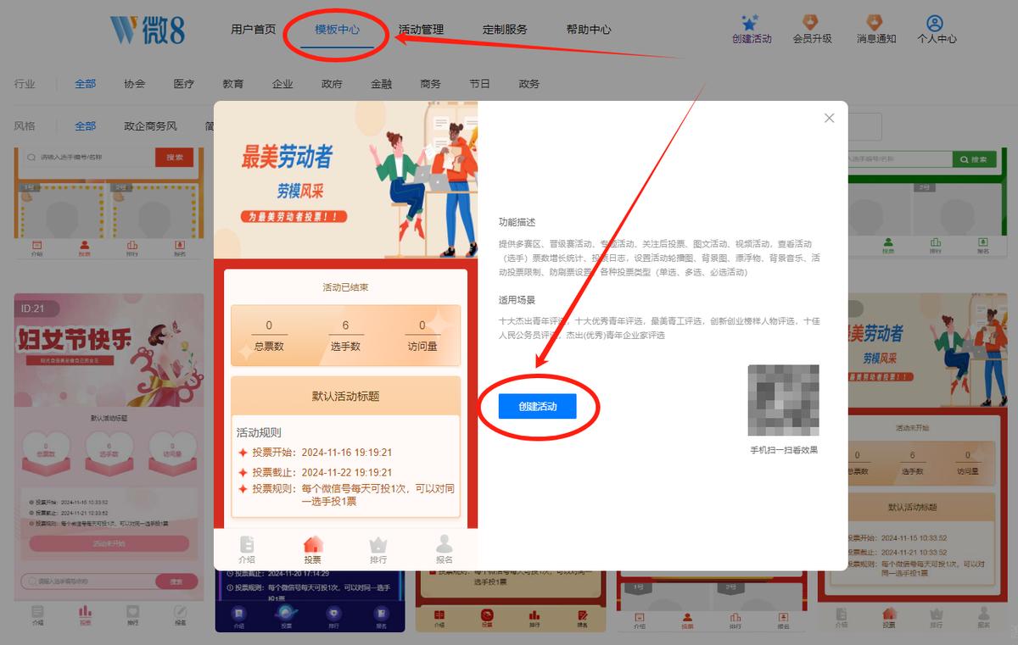Click 排行 icon on dark blue card
This screenshot has height=645, width=1018.
[333, 614]
